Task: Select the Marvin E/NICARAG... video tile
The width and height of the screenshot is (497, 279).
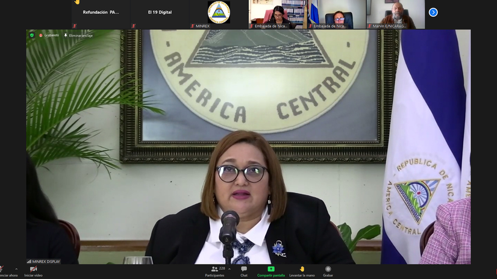Action: tap(396, 14)
